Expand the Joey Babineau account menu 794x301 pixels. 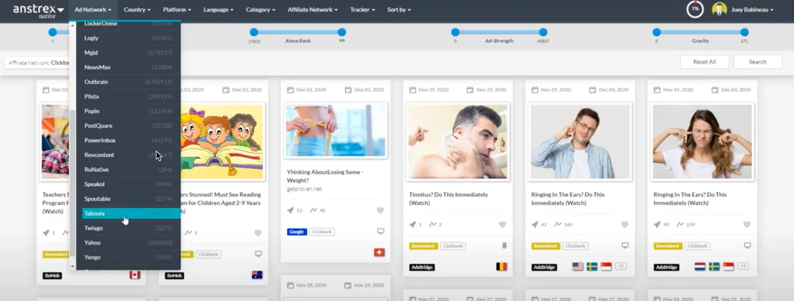(752, 10)
